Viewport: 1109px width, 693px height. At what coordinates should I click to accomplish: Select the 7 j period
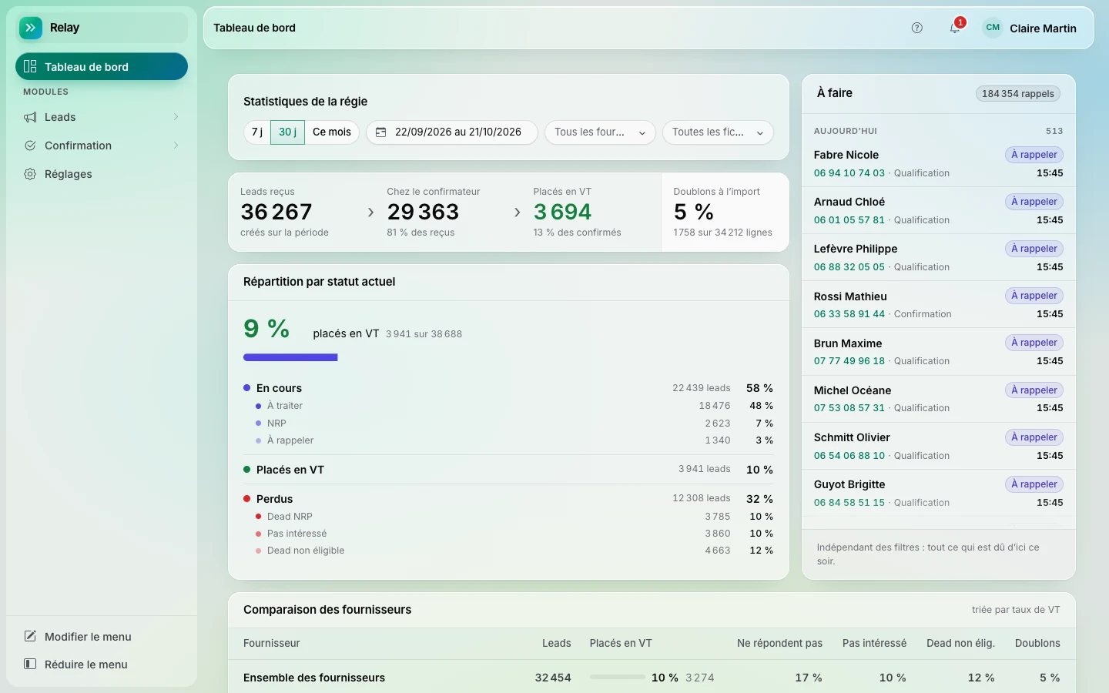pyautogui.click(x=257, y=132)
